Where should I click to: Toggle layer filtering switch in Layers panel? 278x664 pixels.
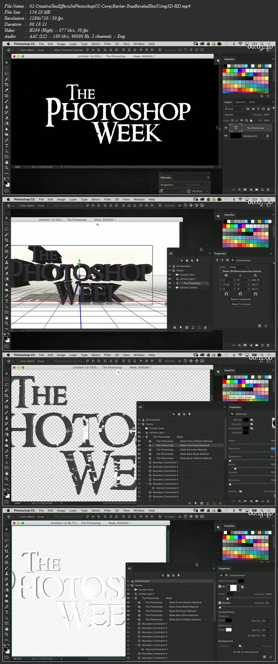(x=274, y=109)
